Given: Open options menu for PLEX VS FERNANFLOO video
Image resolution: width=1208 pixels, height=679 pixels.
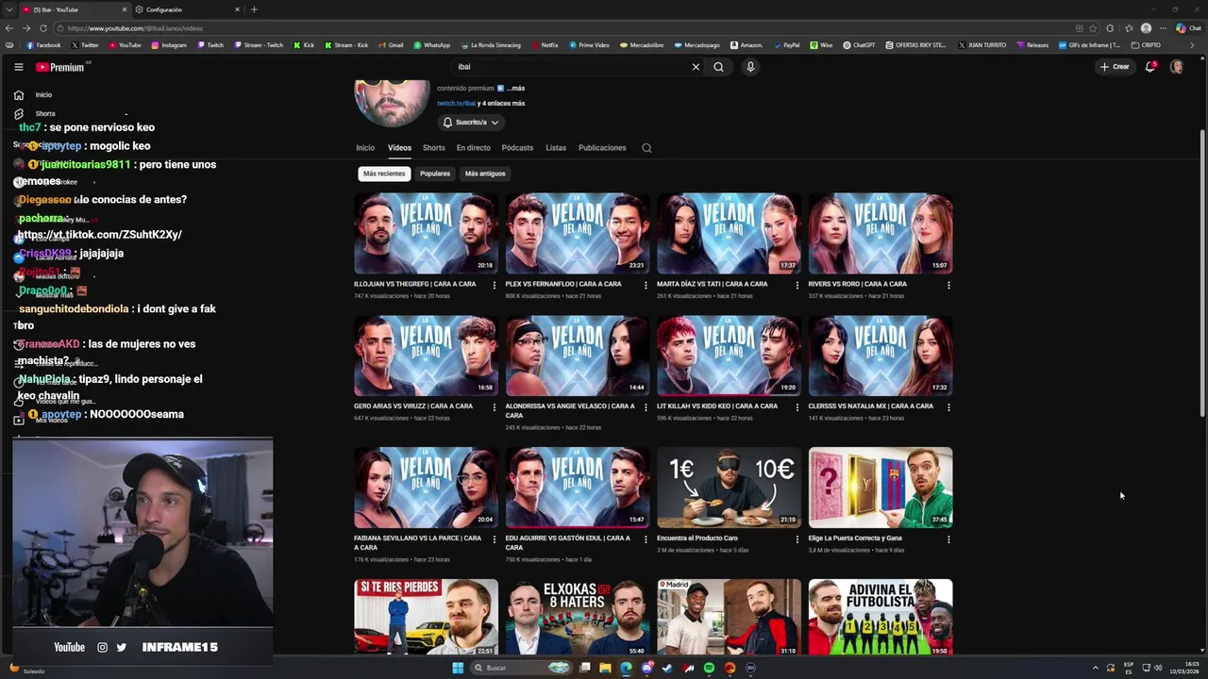Looking at the screenshot, I should pyautogui.click(x=646, y=285).
